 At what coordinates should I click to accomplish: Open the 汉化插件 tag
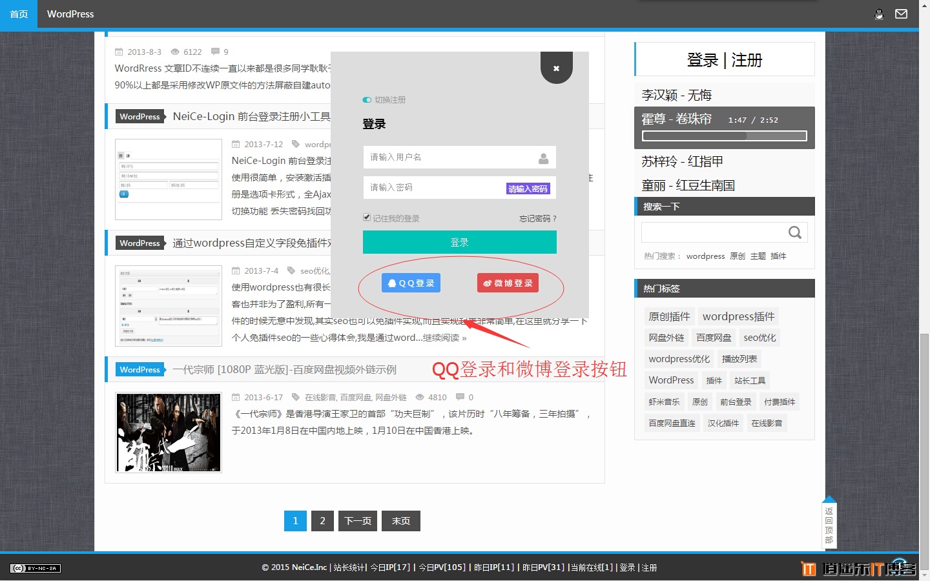(x=723, y=423)
